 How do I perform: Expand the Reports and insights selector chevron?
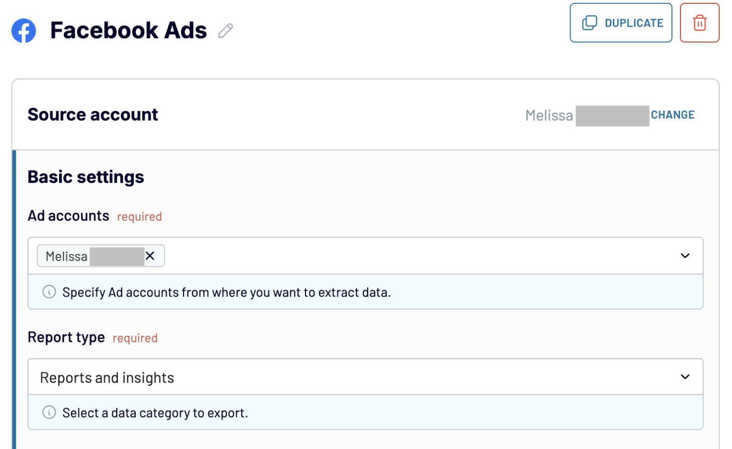[x=685, y=377]
